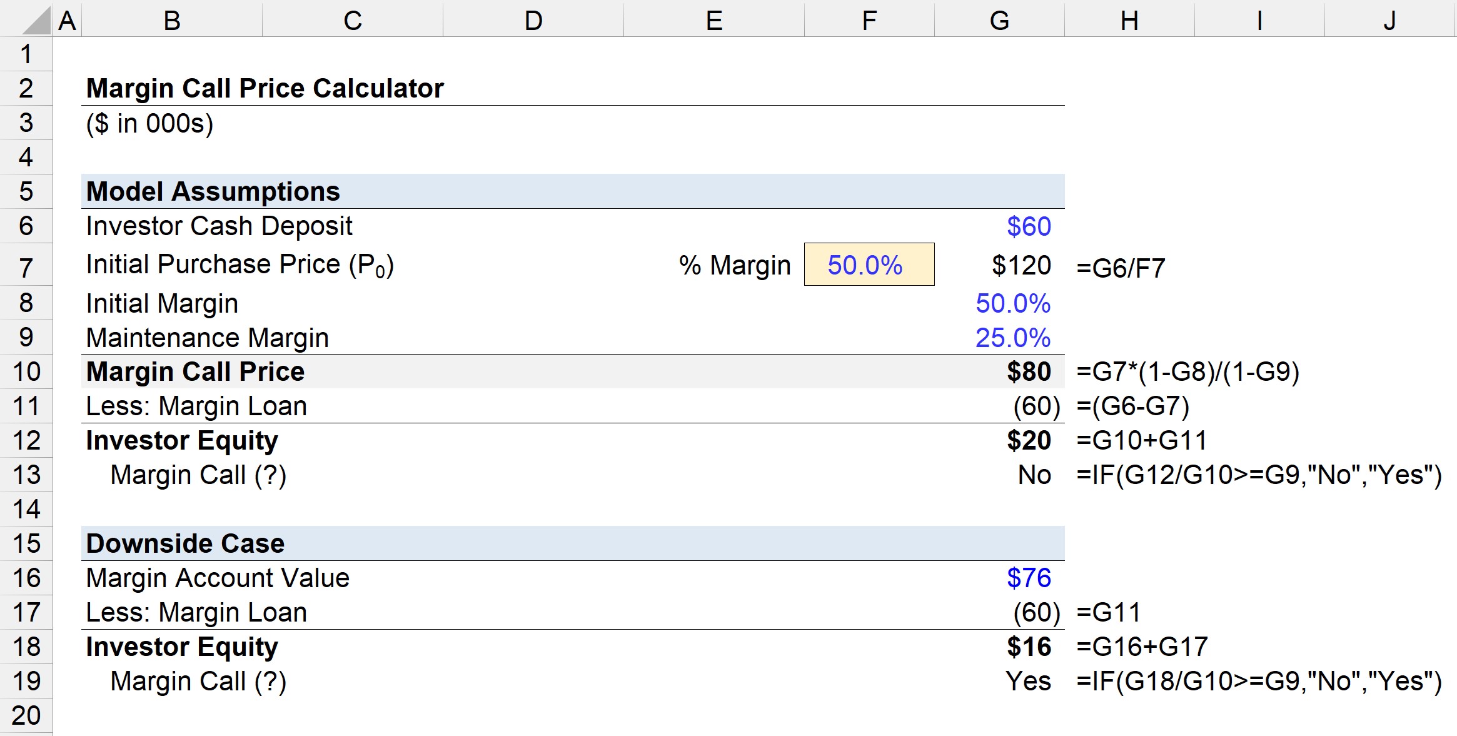Click the Margin Call result showing No
The height and width of the screenshot is (736, 1457).
(x=1035, y=474)
